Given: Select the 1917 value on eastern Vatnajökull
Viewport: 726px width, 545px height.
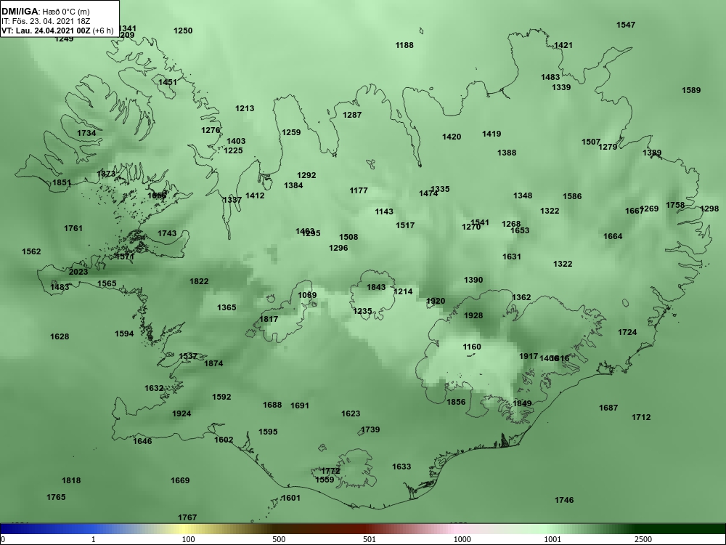Looking at the screenshot, I should pos(529,356).
